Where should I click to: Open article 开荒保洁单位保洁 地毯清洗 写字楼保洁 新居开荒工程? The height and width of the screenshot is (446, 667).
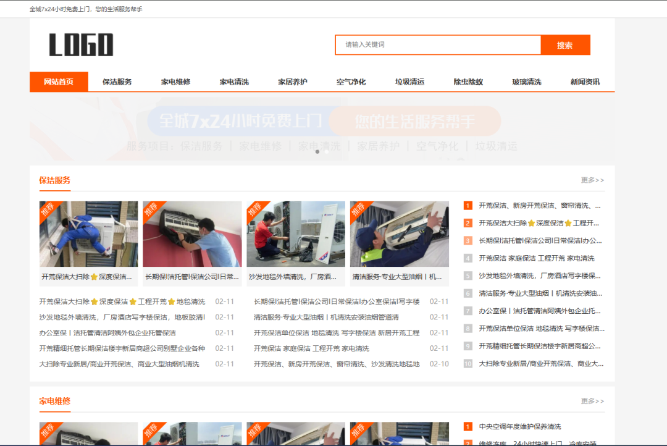click(337, 333)
